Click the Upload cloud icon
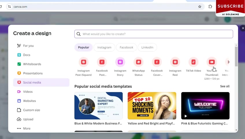This screenshot has height=139, width=245. click(19, 119)
